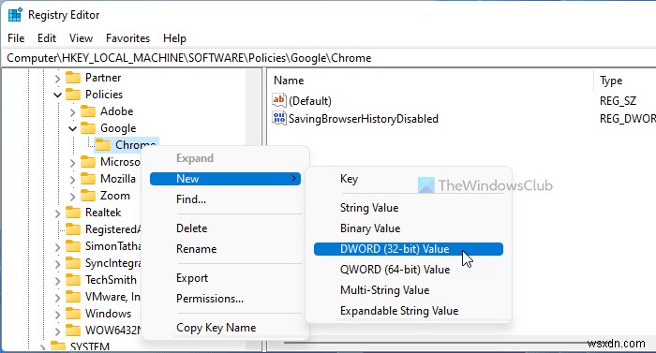Viewport: 656px width, 353px height.
Task: Select the Chrome tree item label
Action: pos(135,145)
